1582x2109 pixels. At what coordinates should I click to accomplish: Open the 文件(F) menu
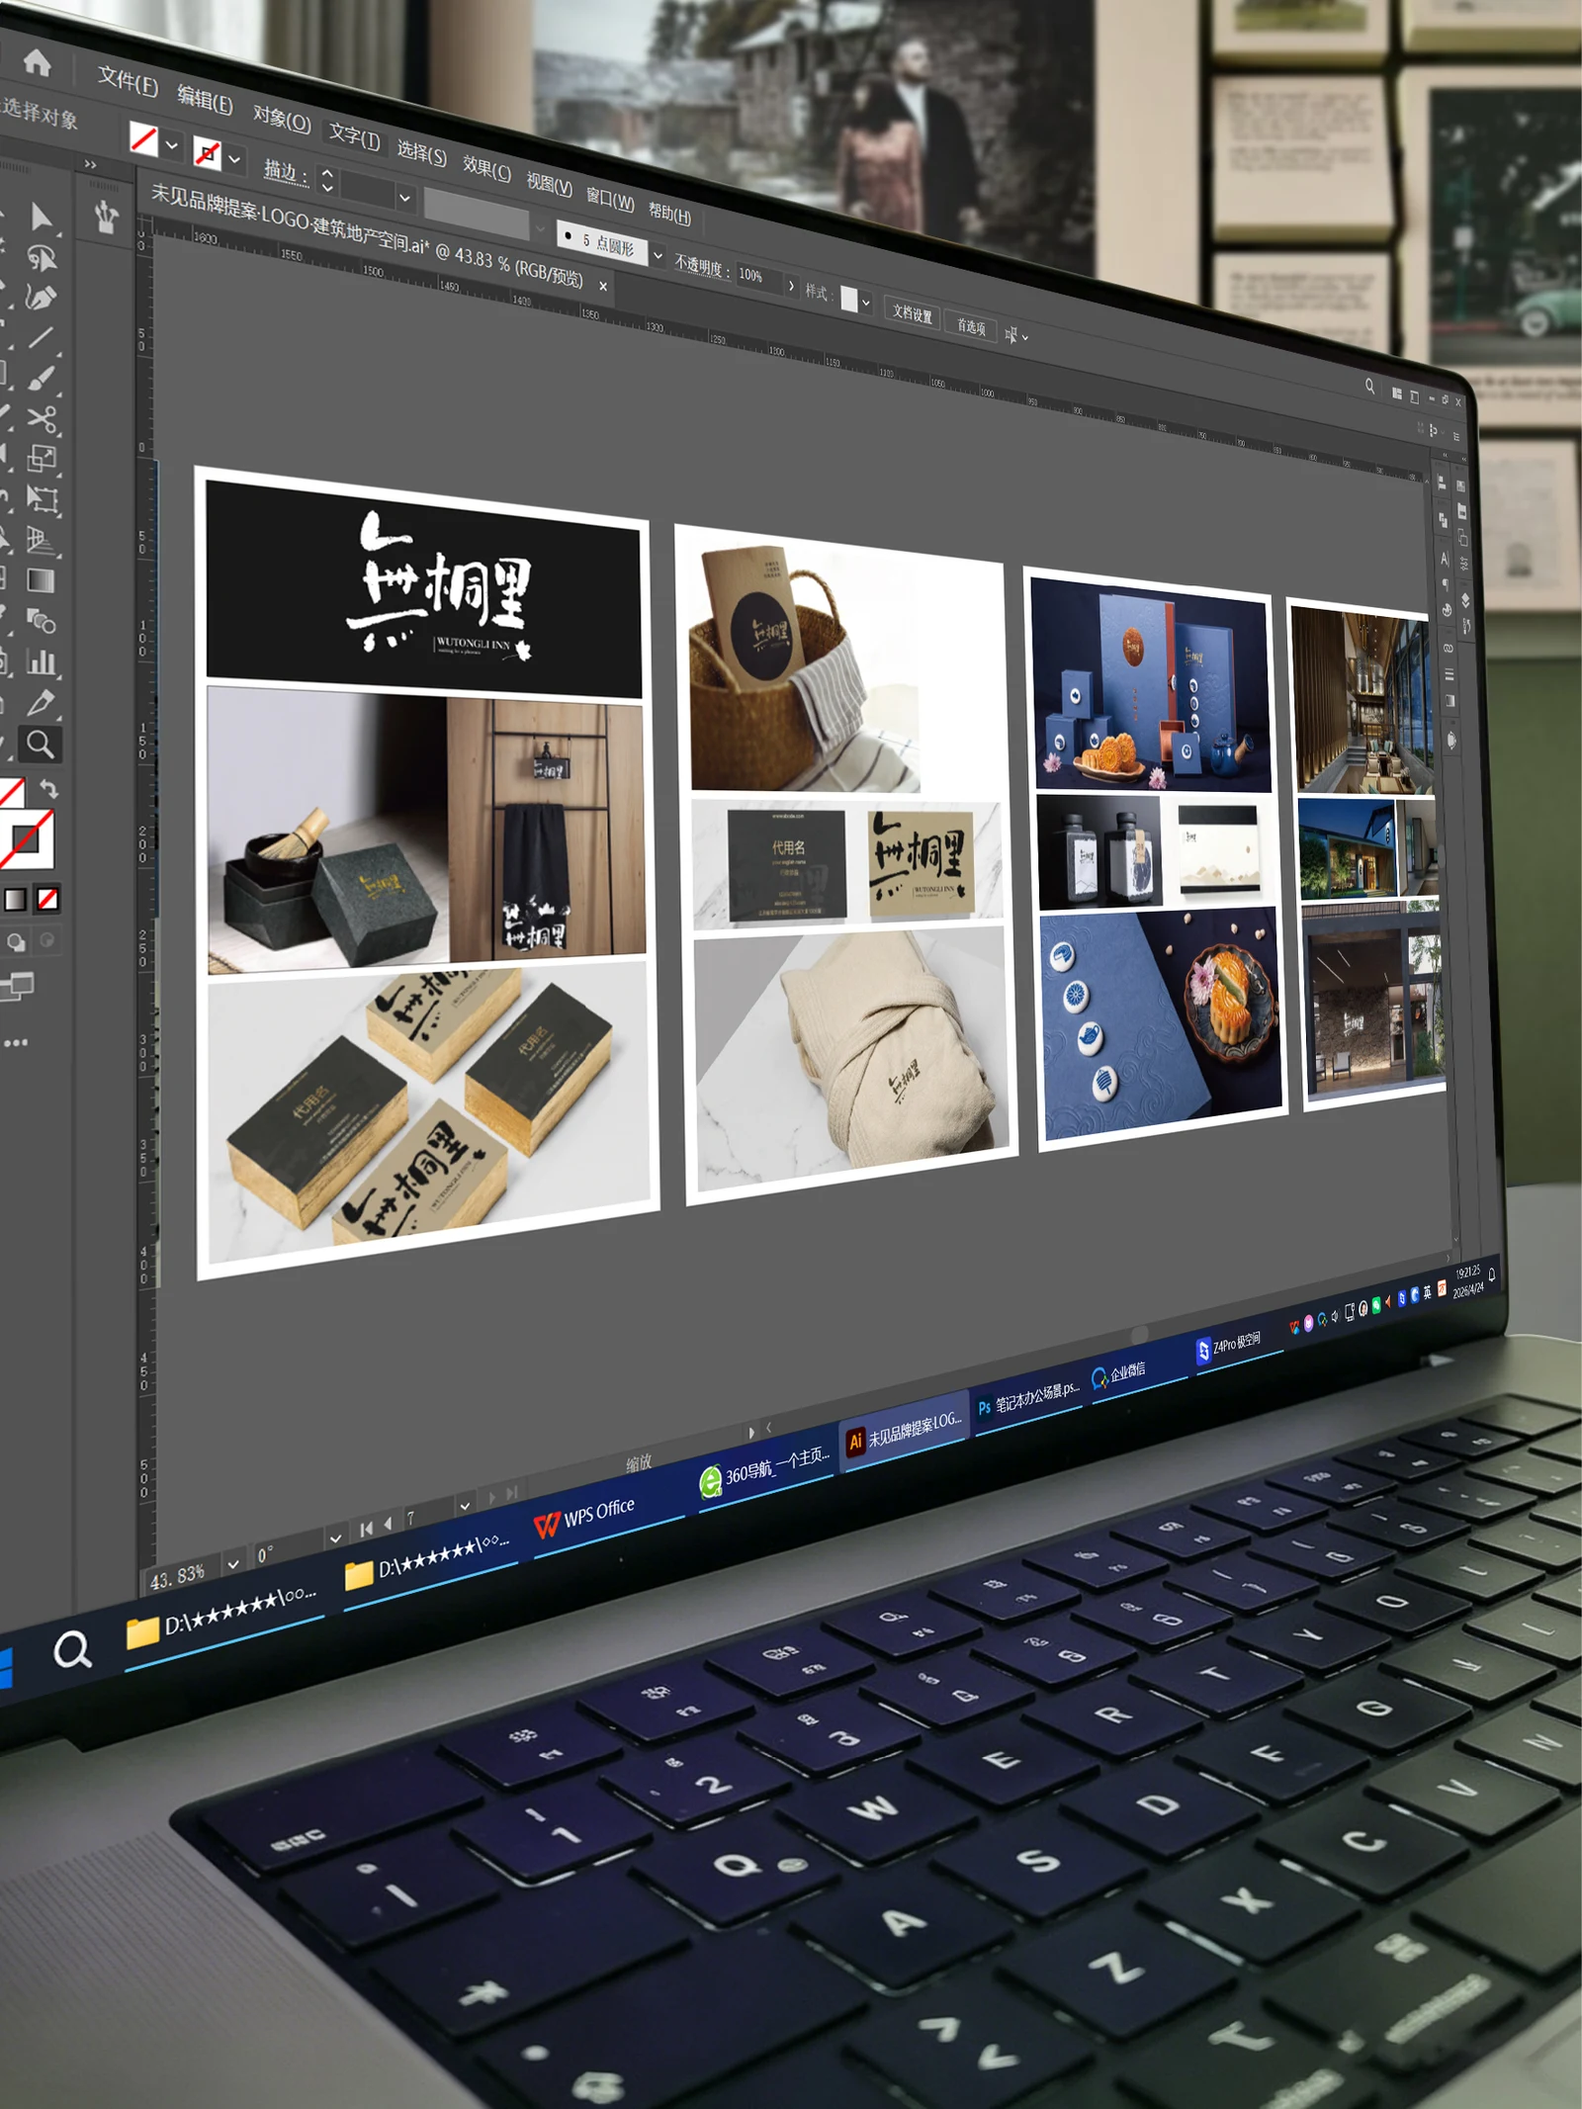click(128, 81)
